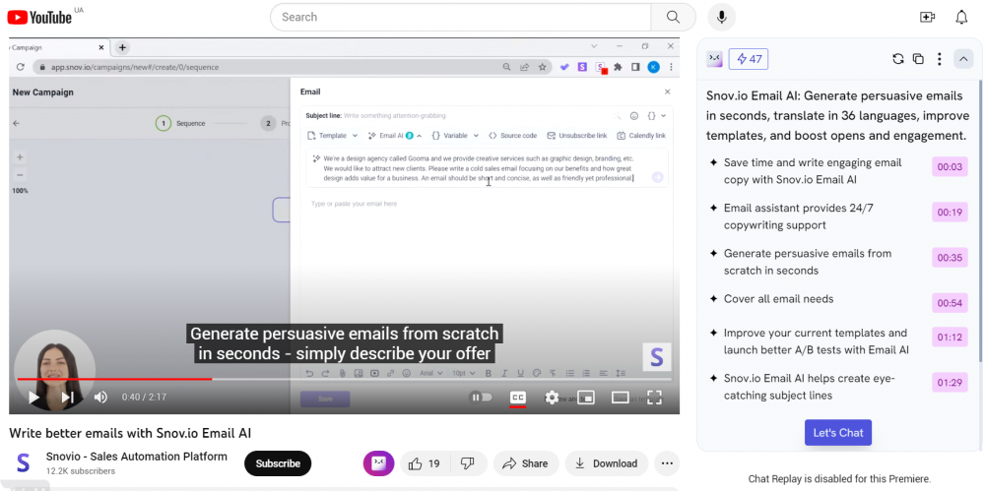Reload the page in the recorded browser
This screenshot has height=491, width=985.
point(20,67)
